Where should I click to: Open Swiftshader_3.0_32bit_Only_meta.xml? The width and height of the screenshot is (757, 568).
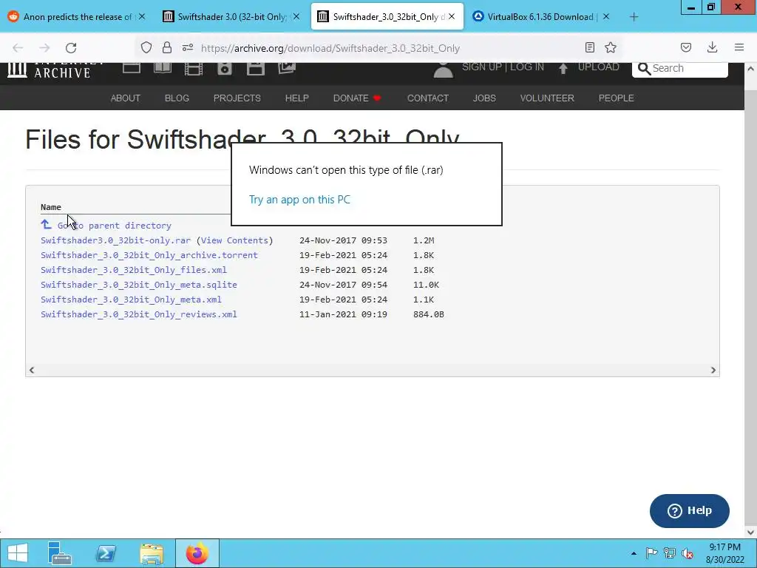click(131, 300)
